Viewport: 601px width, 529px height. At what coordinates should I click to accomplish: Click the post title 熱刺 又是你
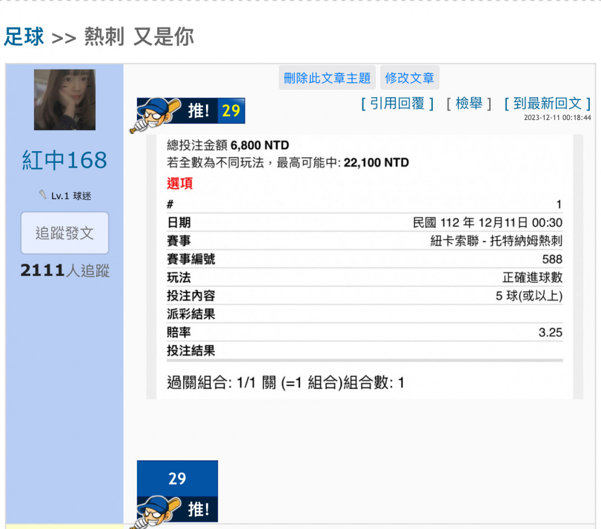(x=139, y=37)
